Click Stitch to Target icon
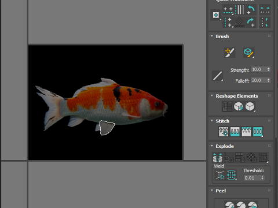This screenshot has width=278, height=208. [x=224, y=132]
